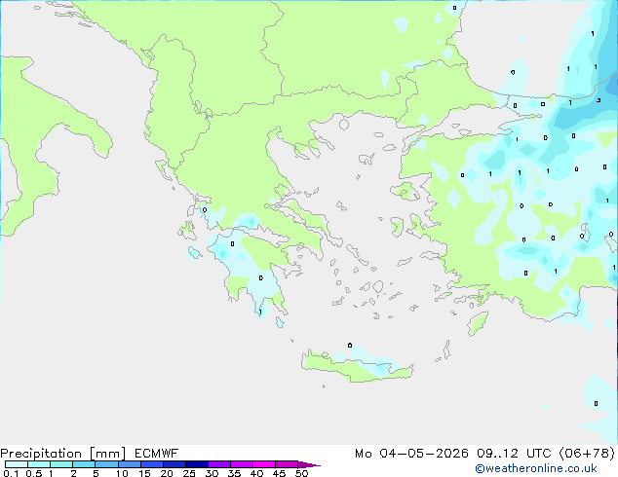The height and width of the screenshot is (477, 618).
Task: Click the '0.5' legend scale label
Action: click(x=34, y=473)
